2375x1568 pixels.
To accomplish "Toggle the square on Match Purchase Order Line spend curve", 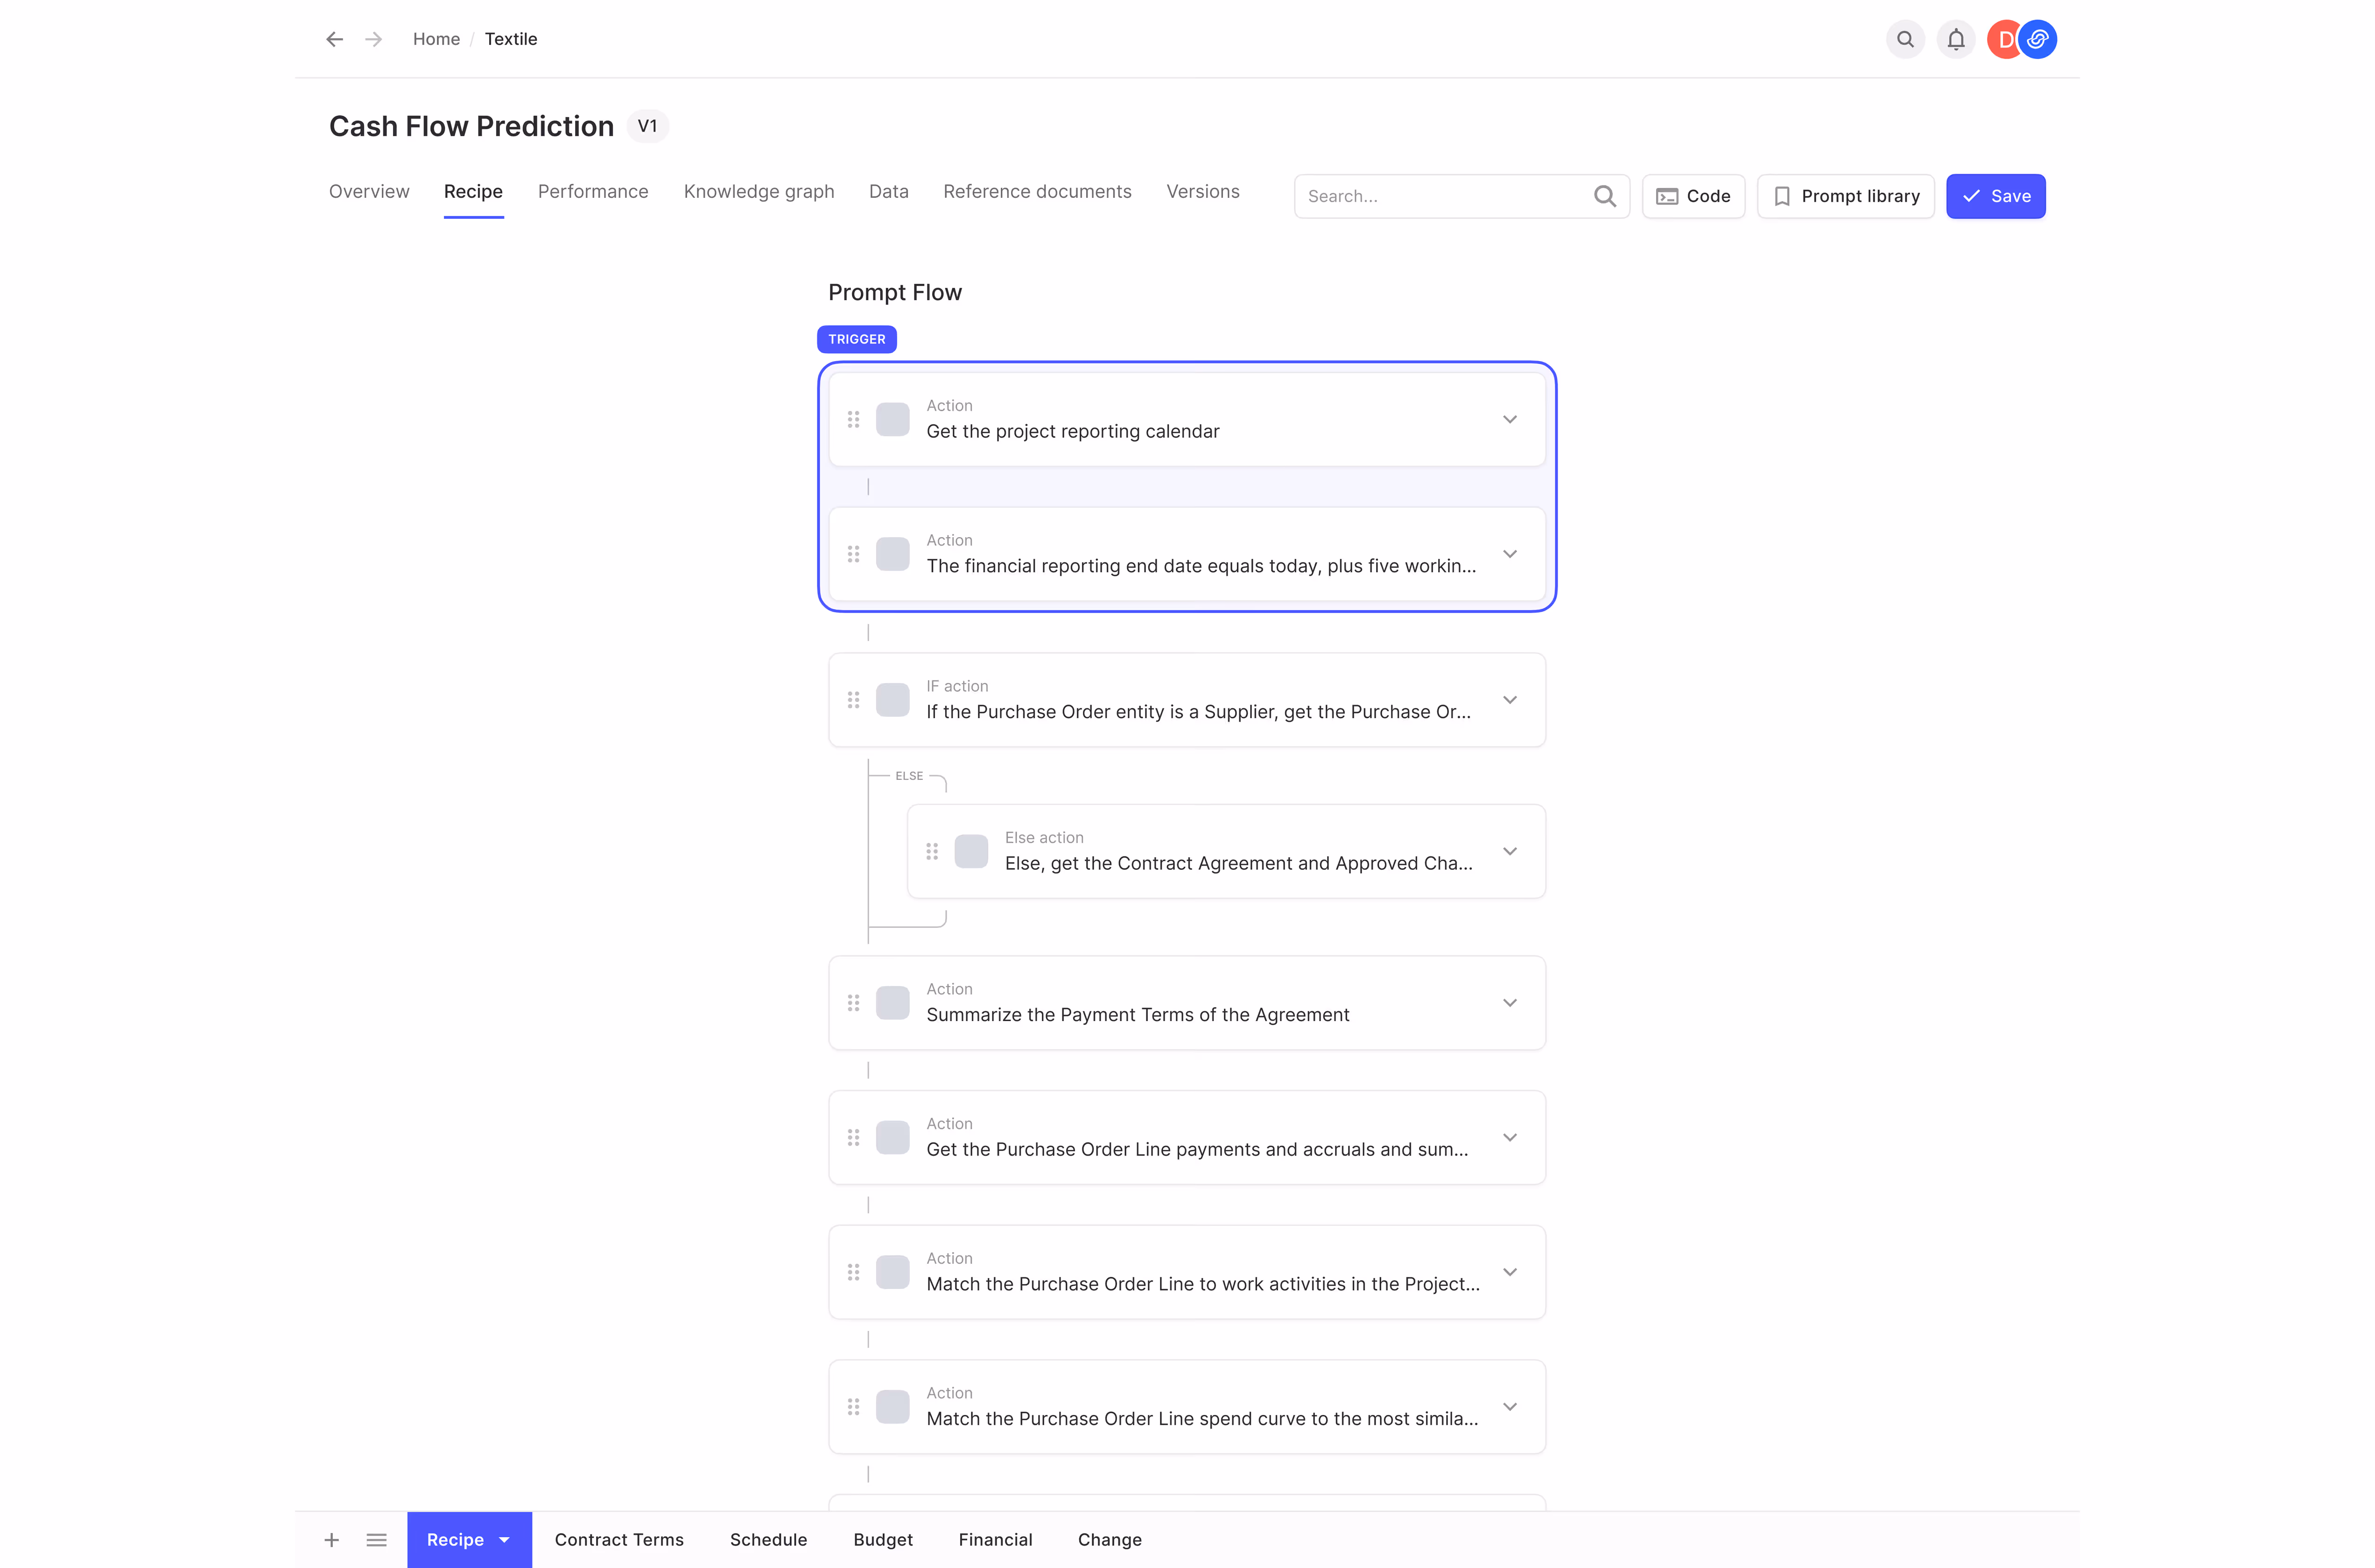I will click(892, 1406).
